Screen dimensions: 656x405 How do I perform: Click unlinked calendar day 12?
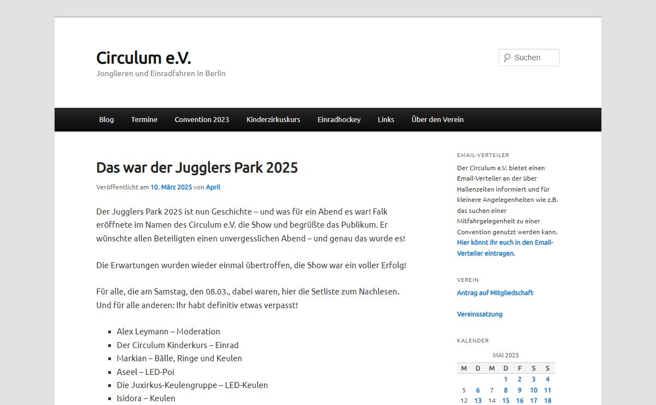[464, 401]
